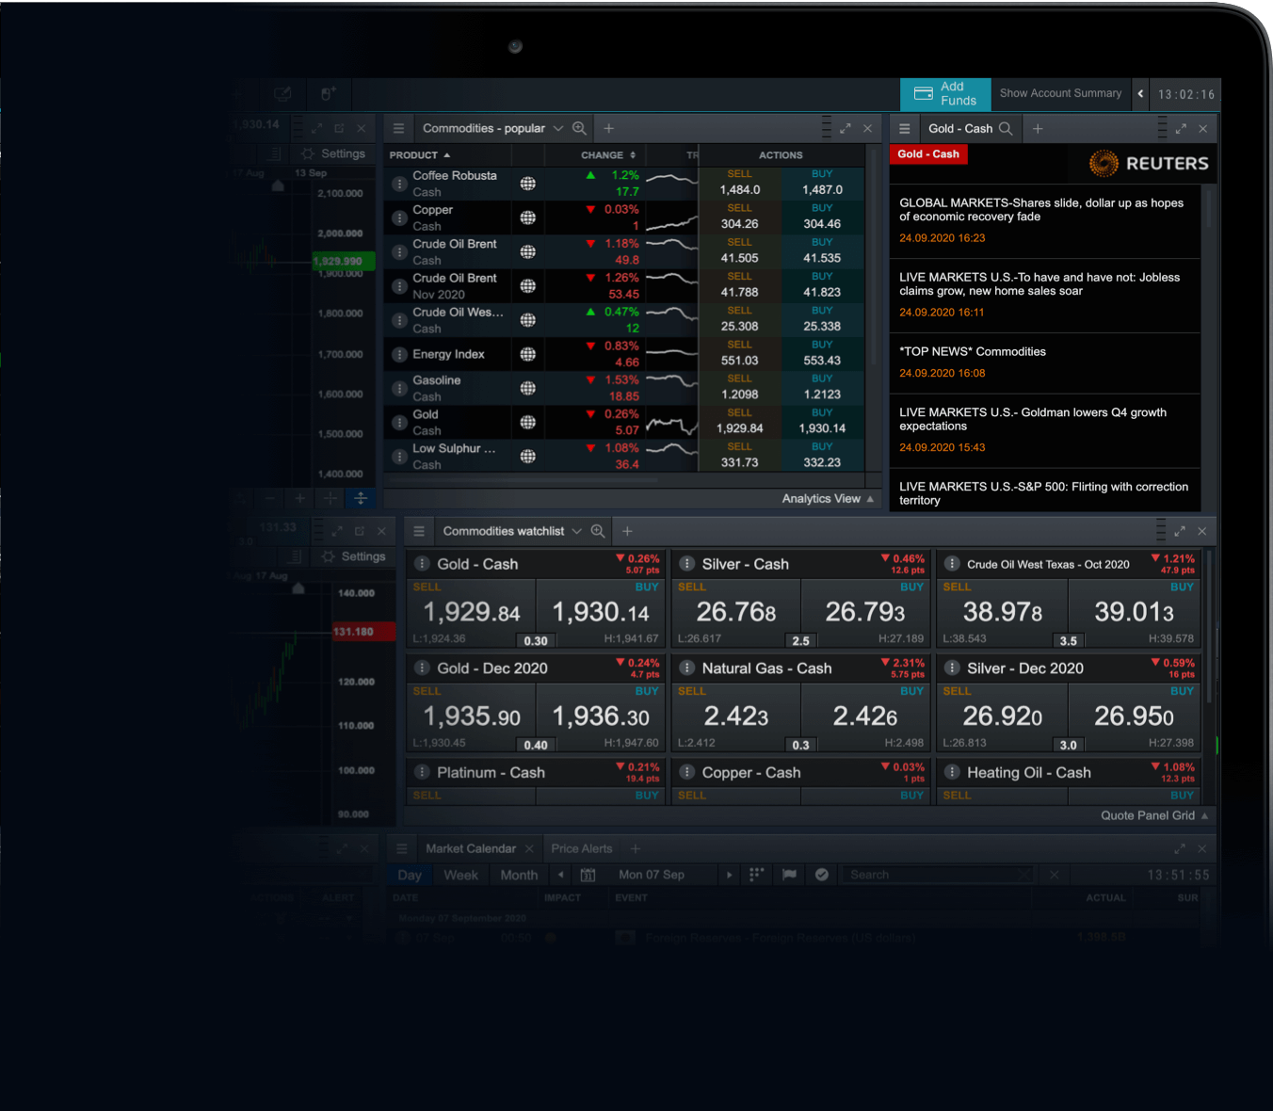
Task: Click the globe icon next to Crude Oil Brent
Action: click(x=527, y=250)
